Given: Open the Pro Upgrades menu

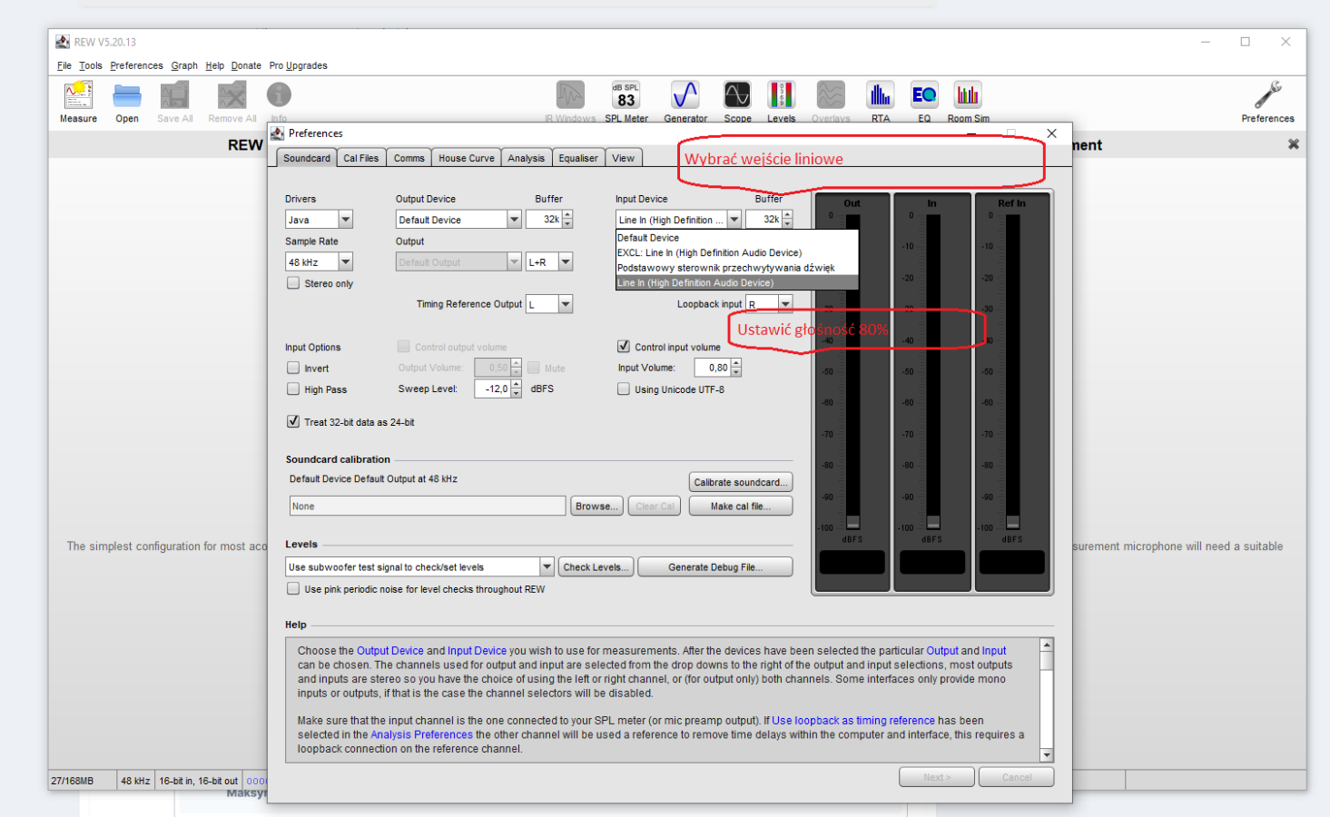Looking at the screenshot, I should point(298,65).
